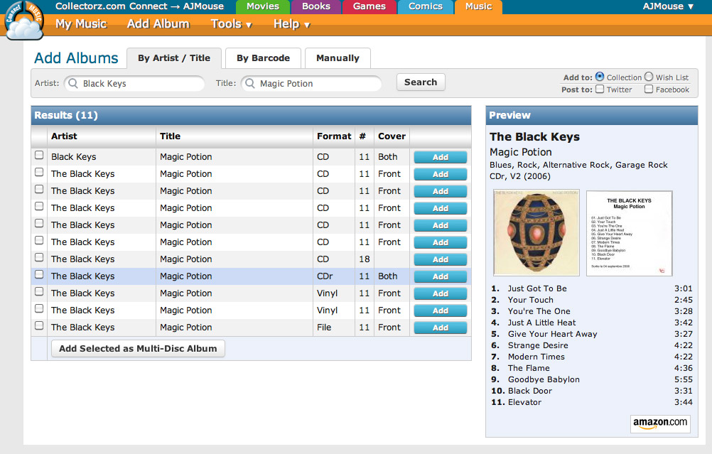Click track 'Your Touch'
The height and width of the screenshot is (454, 712).
(530, 300)
